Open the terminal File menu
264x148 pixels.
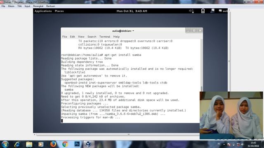[65, 37]
